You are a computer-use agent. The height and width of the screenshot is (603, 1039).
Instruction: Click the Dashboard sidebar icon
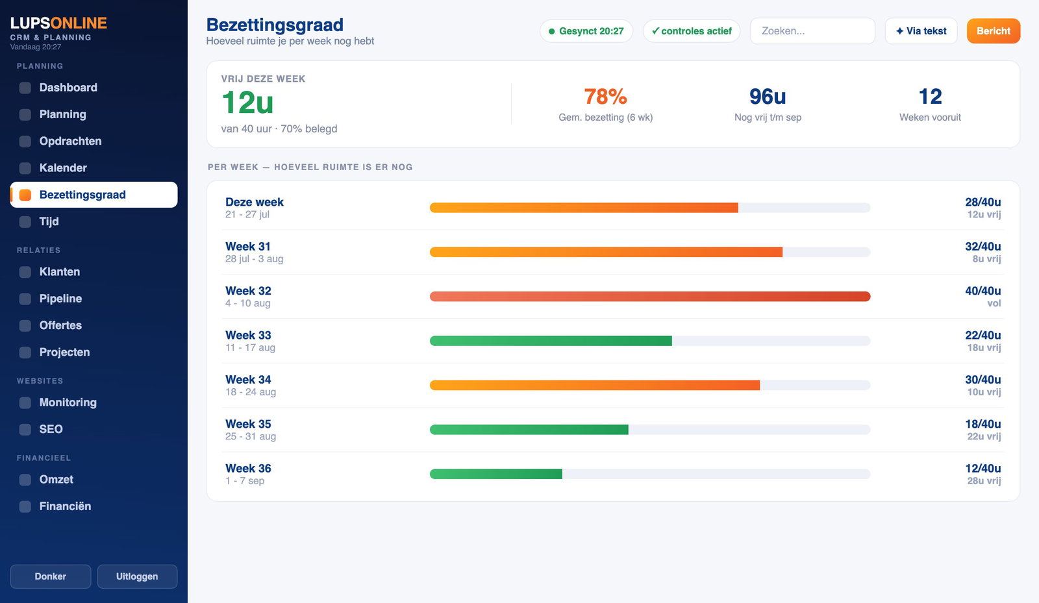tap(25, 88)
